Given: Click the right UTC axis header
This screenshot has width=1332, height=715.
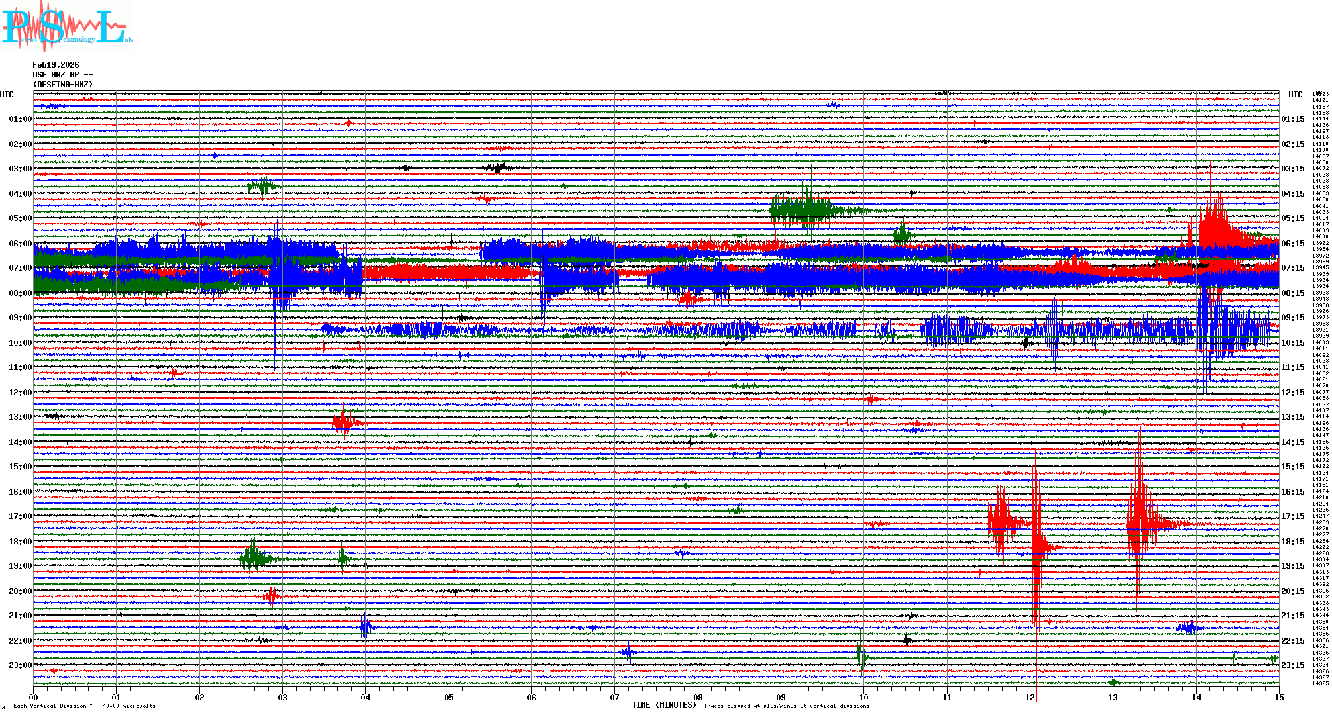Looking at the screenshot, I should coord(1295,95).
